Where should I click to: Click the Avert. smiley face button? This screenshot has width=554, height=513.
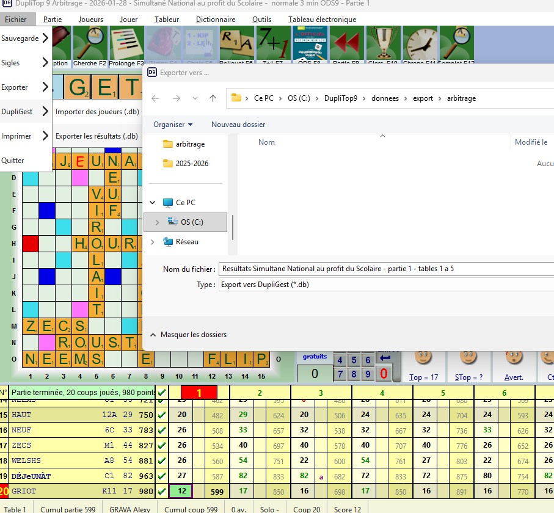(x=514, y=360)
